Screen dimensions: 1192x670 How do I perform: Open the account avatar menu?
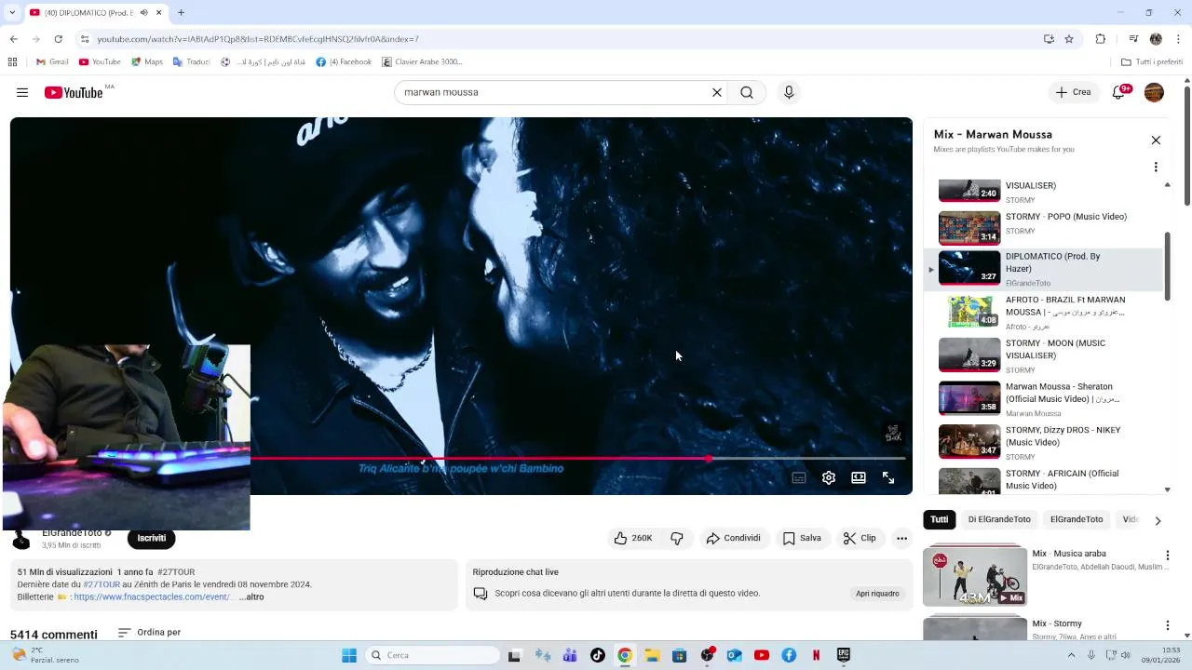1154,92
